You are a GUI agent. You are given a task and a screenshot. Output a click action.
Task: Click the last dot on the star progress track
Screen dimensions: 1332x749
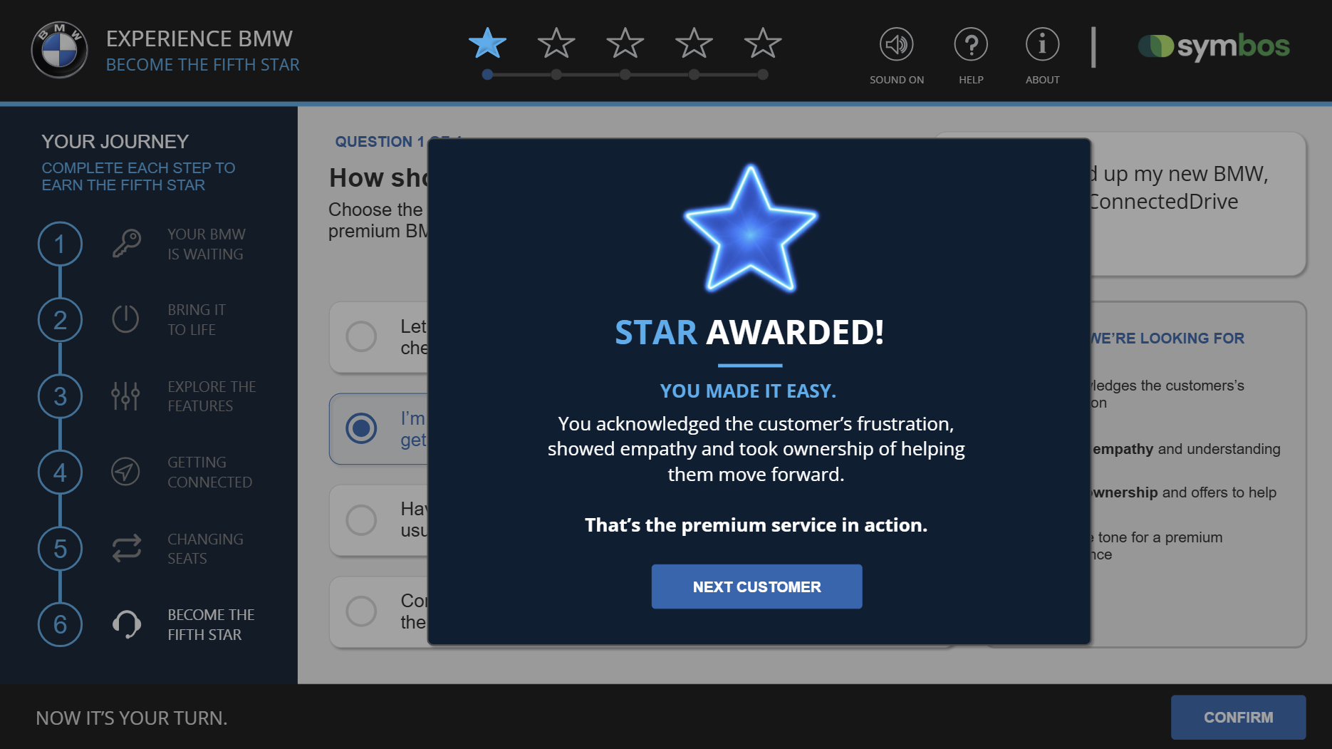763,74
